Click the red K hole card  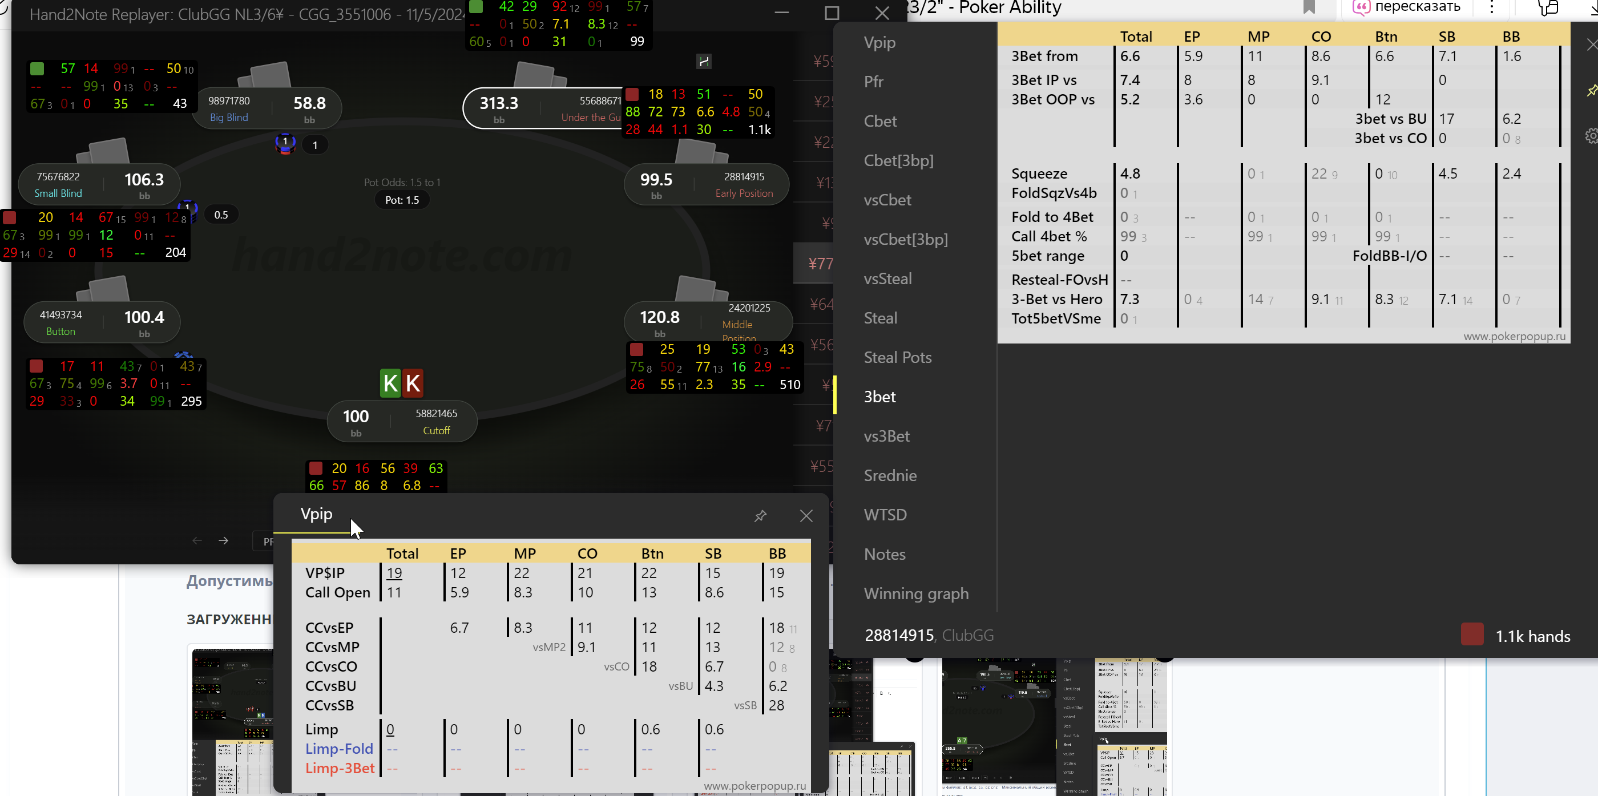click(413, 383)
